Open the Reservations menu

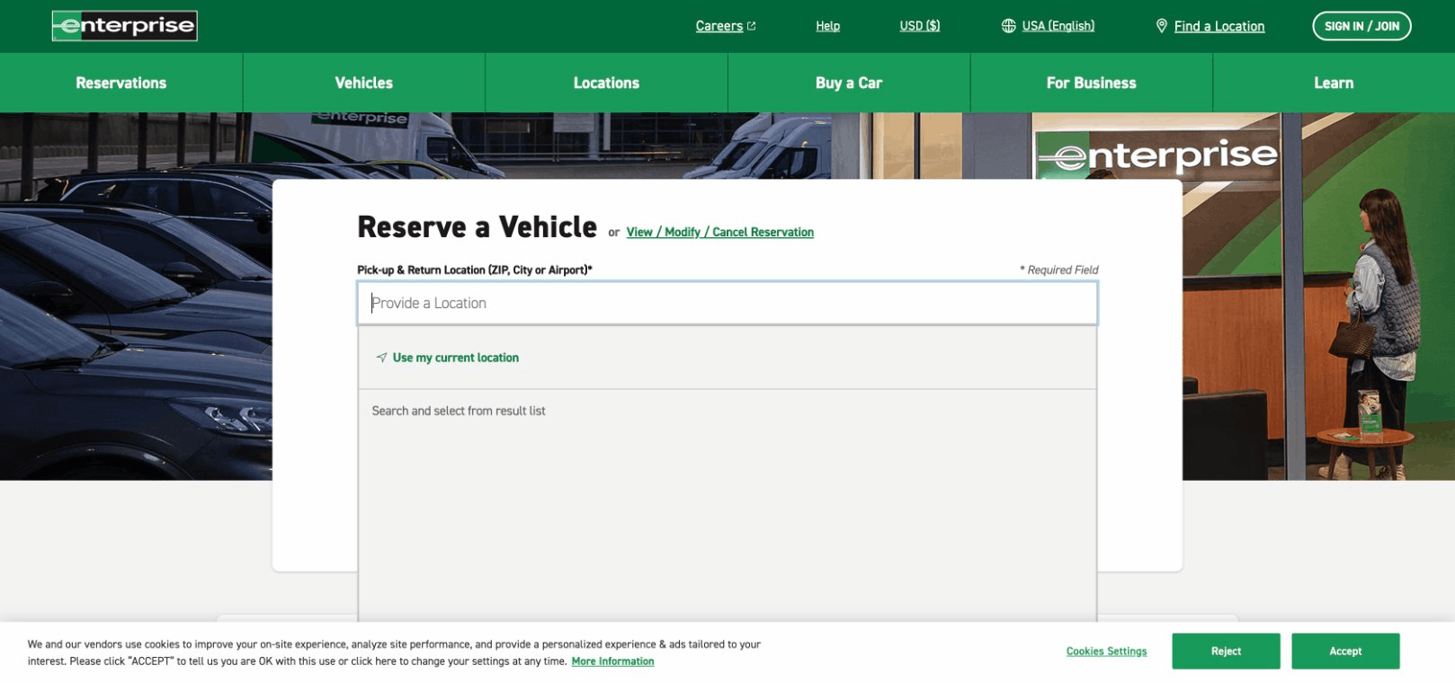(x=121, y=83)
